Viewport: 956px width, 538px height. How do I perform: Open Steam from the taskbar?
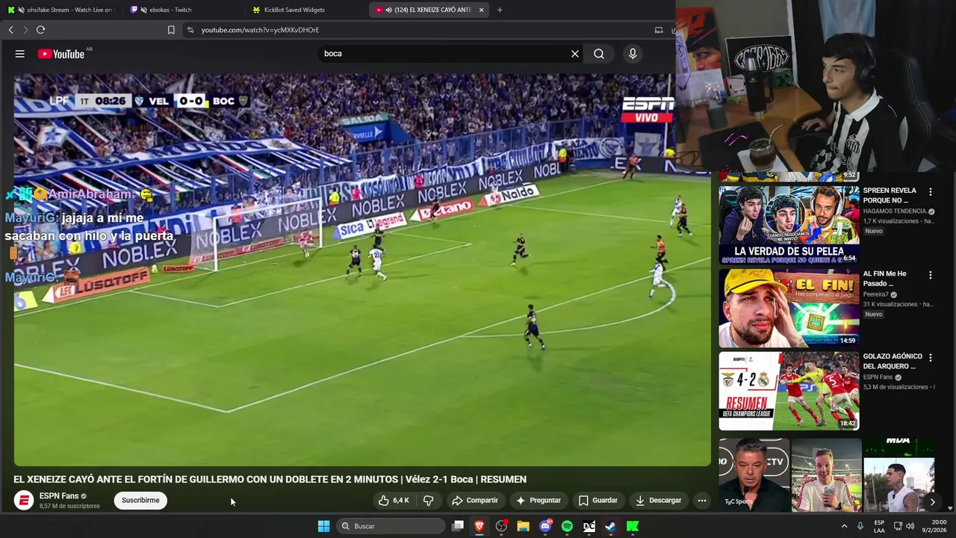coord(610,526)
